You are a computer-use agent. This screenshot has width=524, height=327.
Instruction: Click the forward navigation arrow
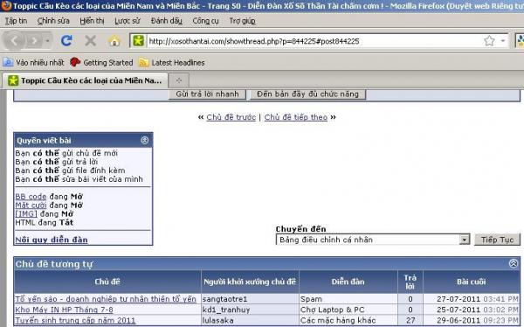[x=33, y=41]
